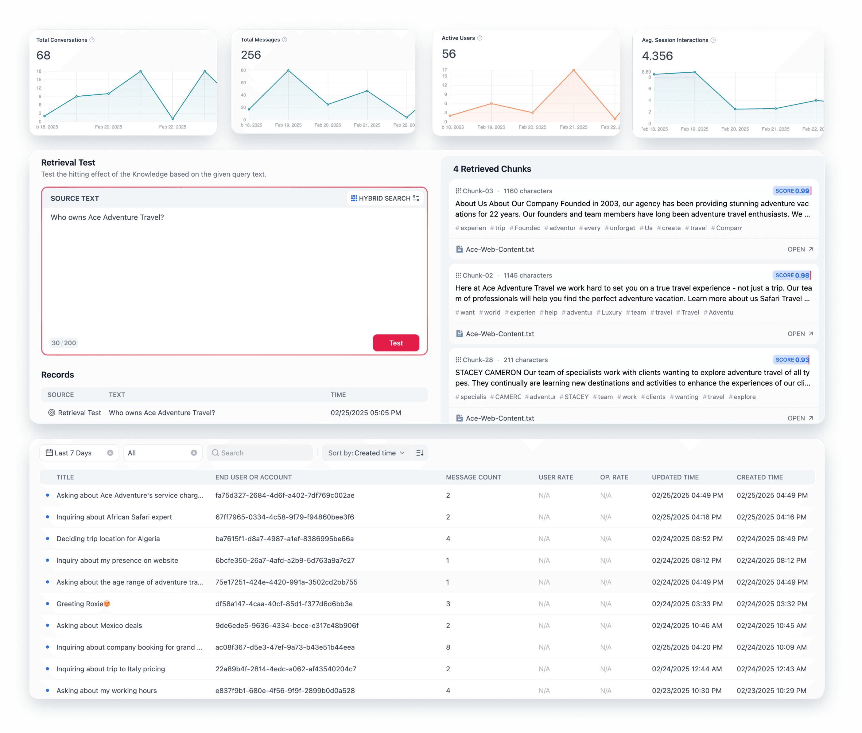The height and width of the screenshot is (733, 862).
Task: Open Chunk-28 Ace-Web-Content.txt source
Action: [800, 418]
